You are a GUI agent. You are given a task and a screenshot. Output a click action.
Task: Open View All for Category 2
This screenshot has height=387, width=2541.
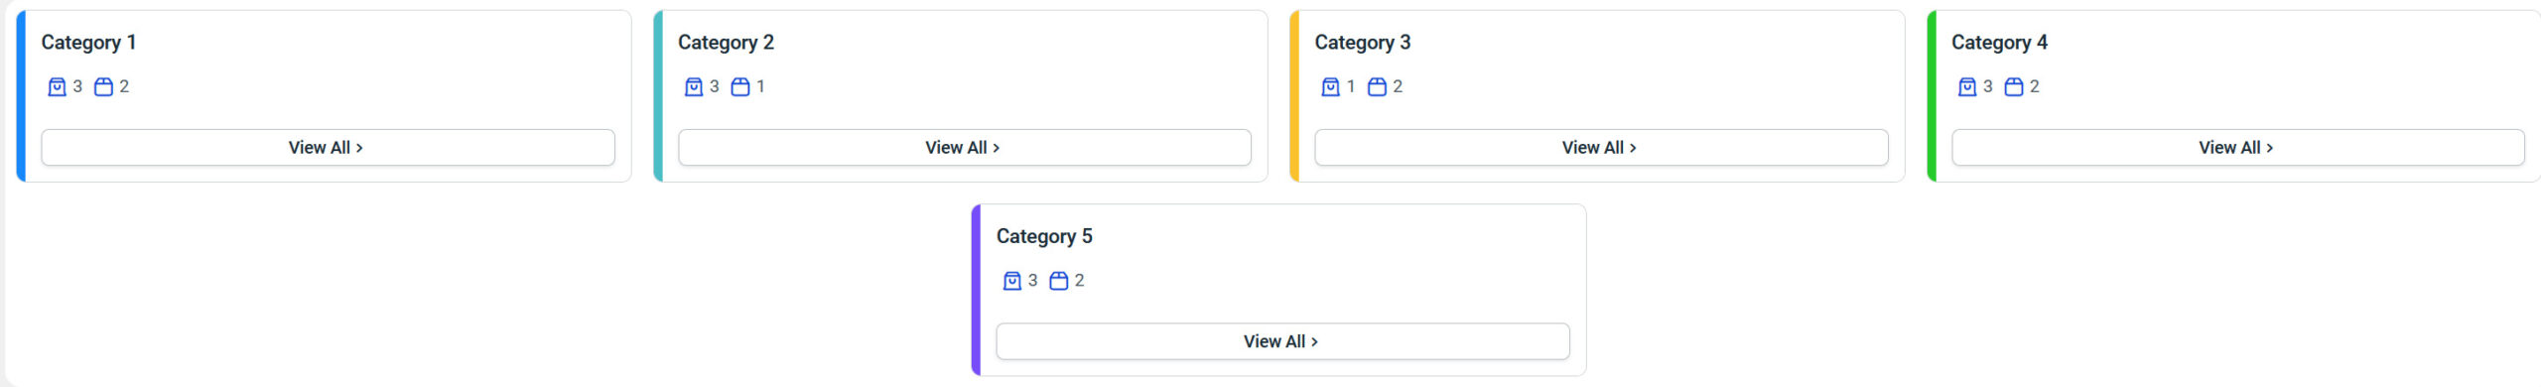[965, 147]
